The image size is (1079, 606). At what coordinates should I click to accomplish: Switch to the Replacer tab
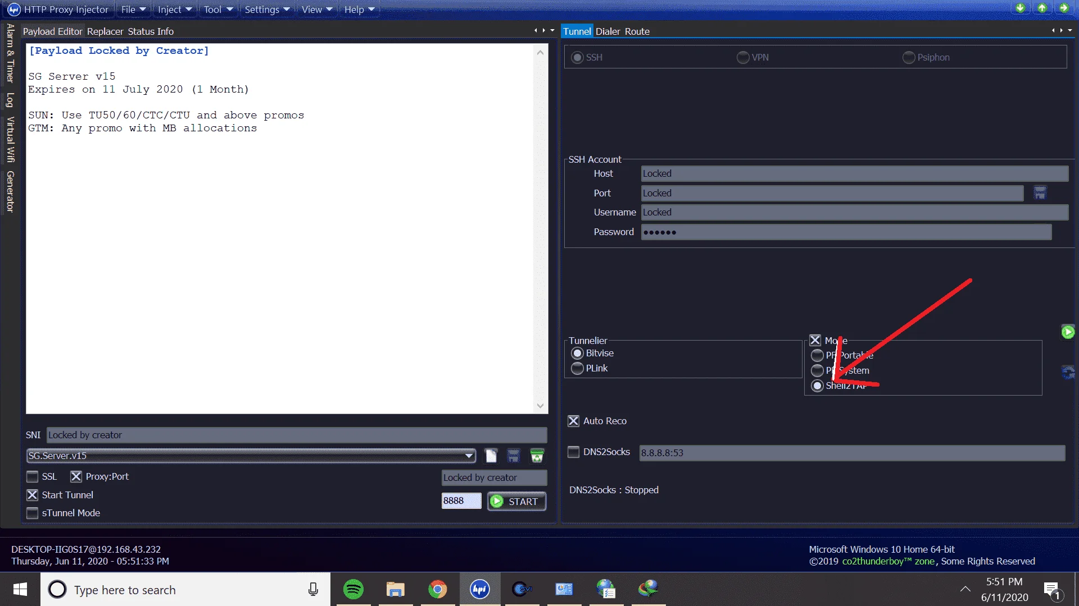[105, 31]
